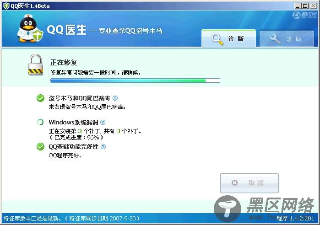Click the QQ医生 title in header
Screen dimensions: 320x225
66,30
